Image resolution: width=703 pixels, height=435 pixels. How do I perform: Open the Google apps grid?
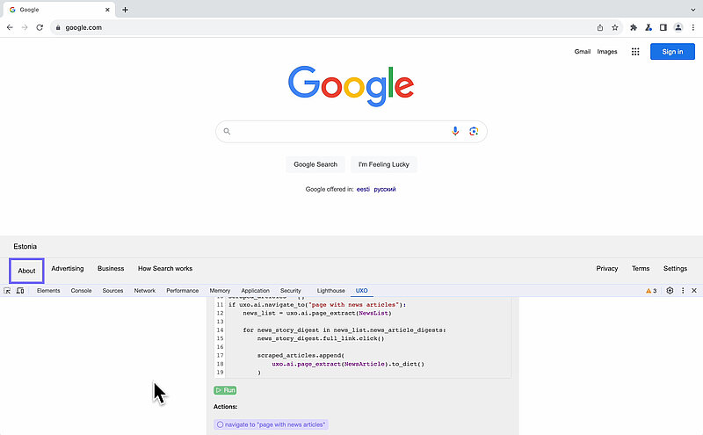pyautogui.click(x=635, y=52)
